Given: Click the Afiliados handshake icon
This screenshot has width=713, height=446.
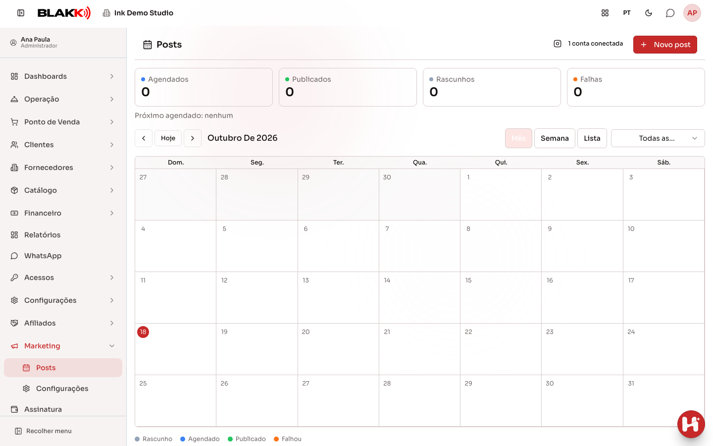Looking at the screenshot, I should pos(14,323).
